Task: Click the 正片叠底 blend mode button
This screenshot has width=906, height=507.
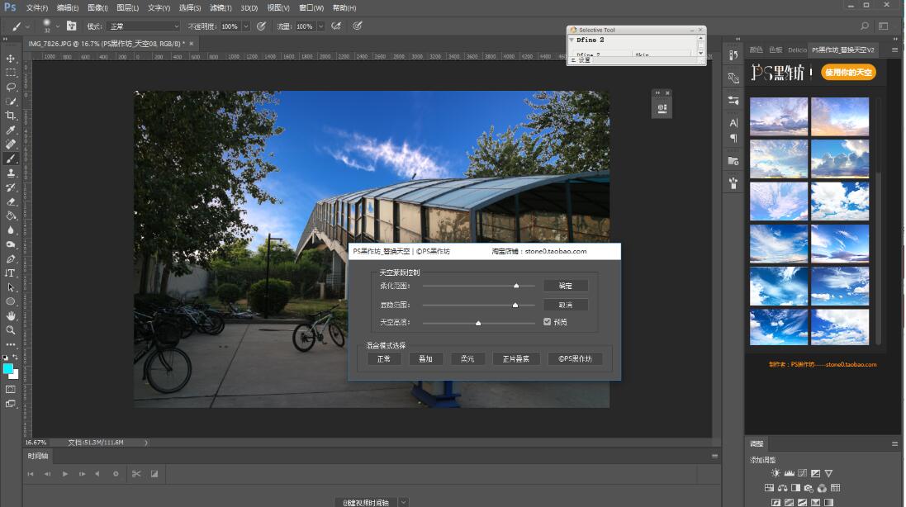Action: point(516,359)
